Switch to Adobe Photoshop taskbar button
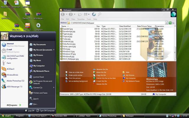The image size is (189, 118). click(110, 116)
